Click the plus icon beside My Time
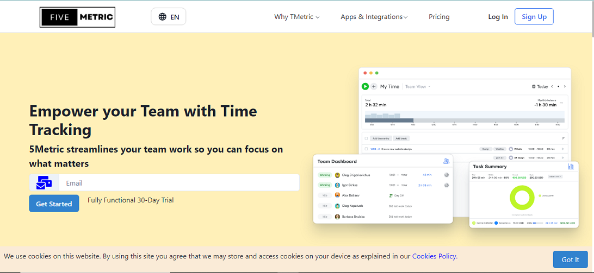 pyautogui.click(x=374, y=86)
